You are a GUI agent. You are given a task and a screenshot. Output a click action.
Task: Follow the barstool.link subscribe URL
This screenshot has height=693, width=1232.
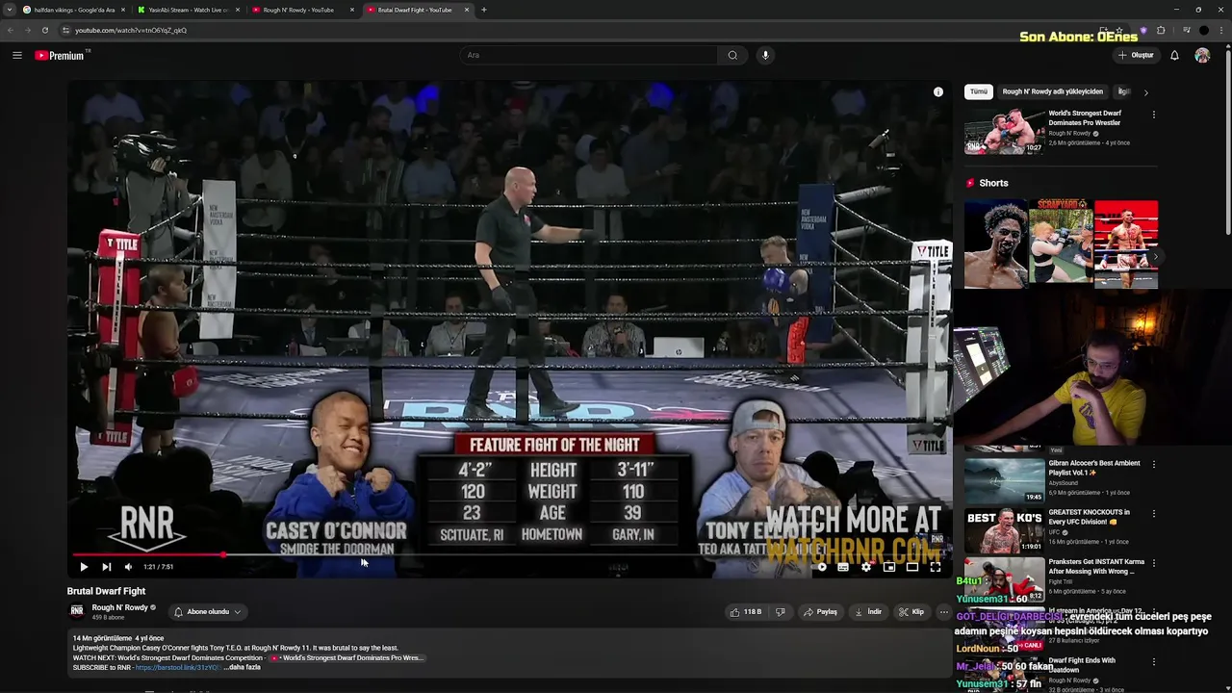[176, 667]
